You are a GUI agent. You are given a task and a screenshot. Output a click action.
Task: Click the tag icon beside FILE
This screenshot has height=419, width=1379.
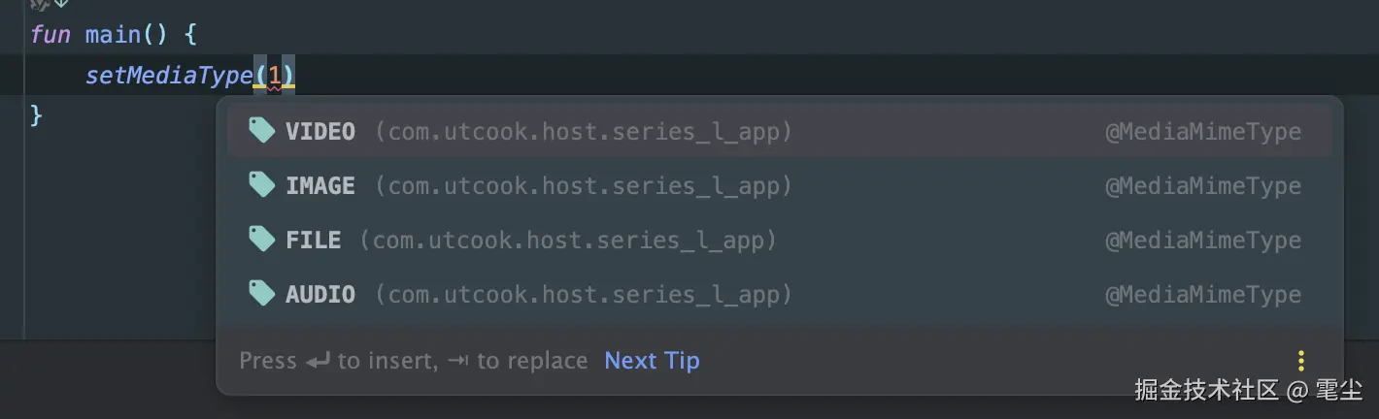click(261, 240)
